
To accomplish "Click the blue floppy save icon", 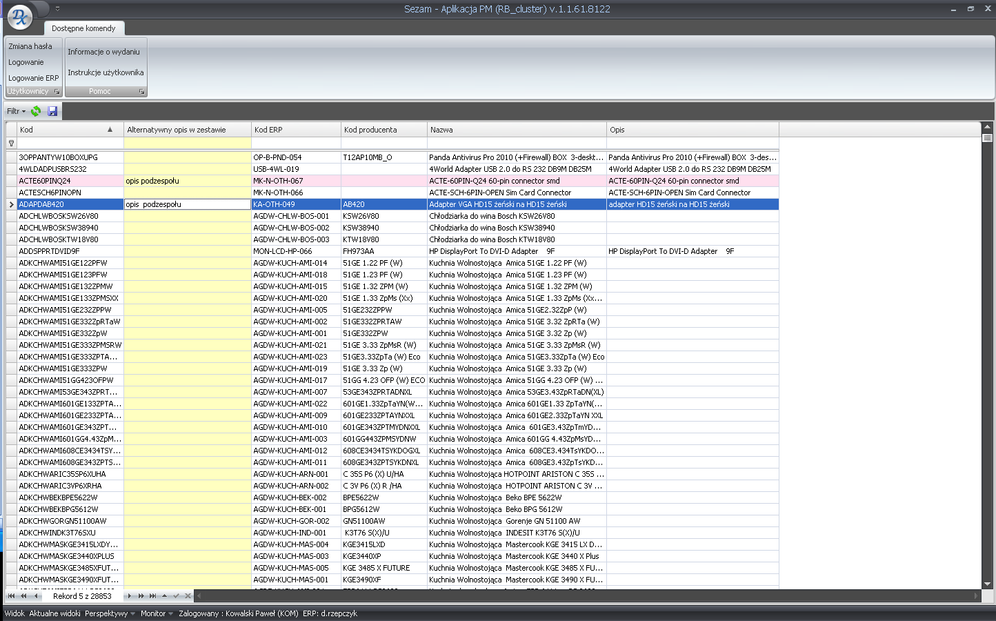I will 52,111.
